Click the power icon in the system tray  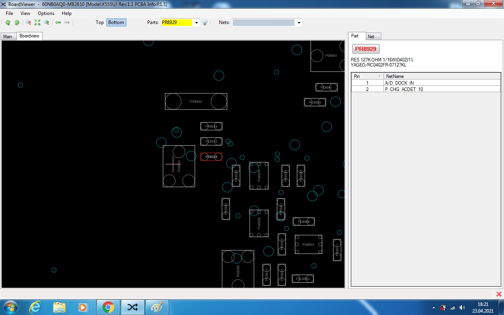443,308
